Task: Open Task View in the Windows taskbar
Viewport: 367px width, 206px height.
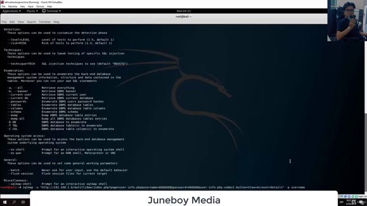Action: [x=23, y=202]
